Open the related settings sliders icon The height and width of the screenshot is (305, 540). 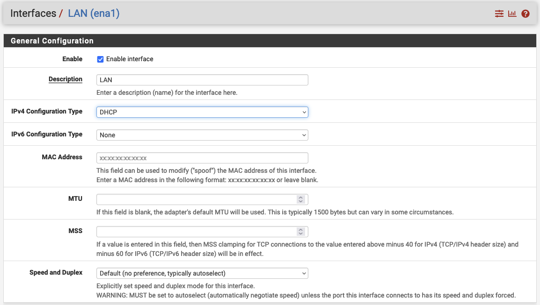pyautogui.click(x=499, y=14)
